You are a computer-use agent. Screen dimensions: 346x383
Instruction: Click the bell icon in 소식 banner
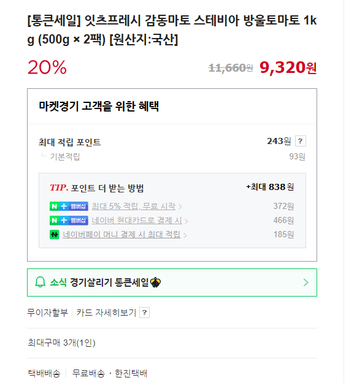tap(40, 283)
